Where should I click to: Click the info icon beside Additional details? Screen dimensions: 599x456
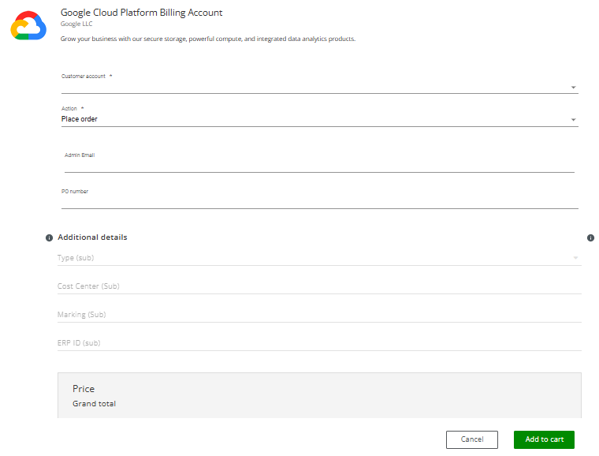[x=50, y=237]
